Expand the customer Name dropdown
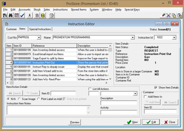Viewport: 184px width, 131px height. coord(133,38)
